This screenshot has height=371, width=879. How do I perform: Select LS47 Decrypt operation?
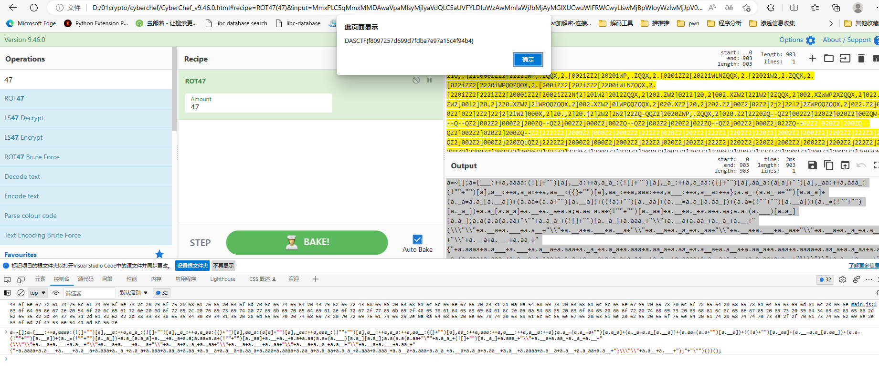point(86,118)
